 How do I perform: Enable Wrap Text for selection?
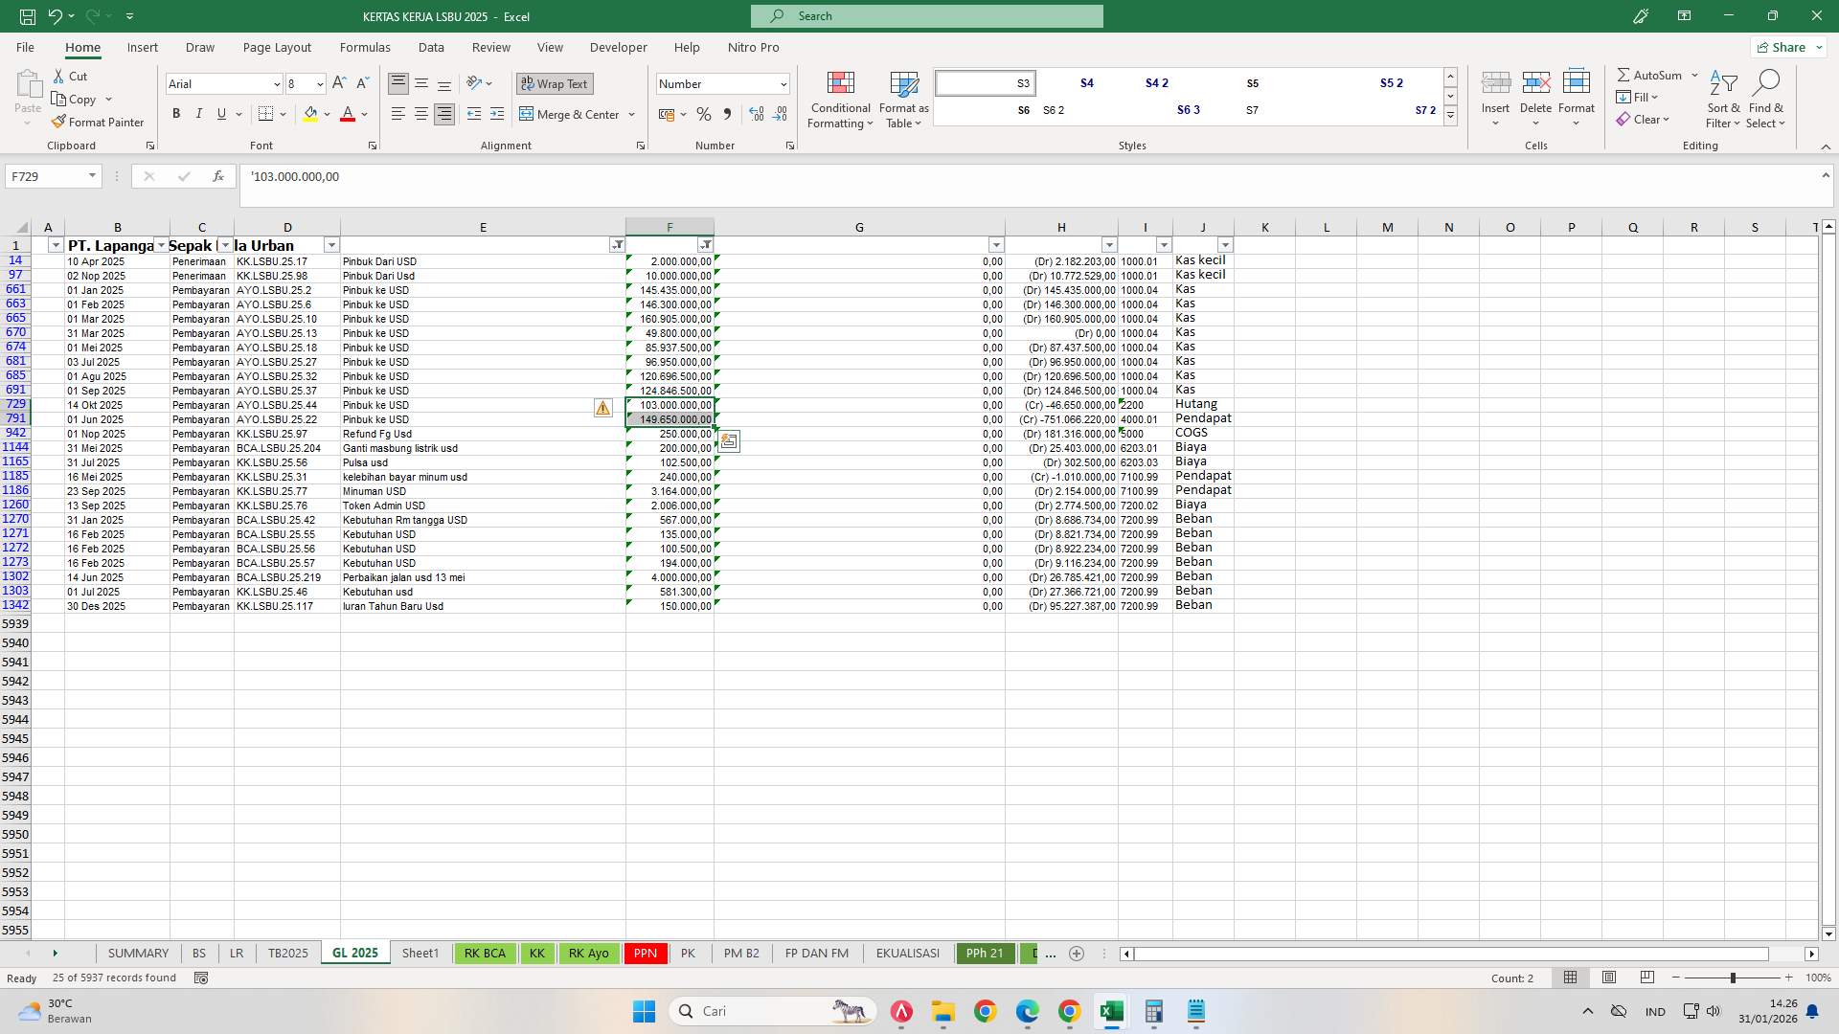[554, 83]
